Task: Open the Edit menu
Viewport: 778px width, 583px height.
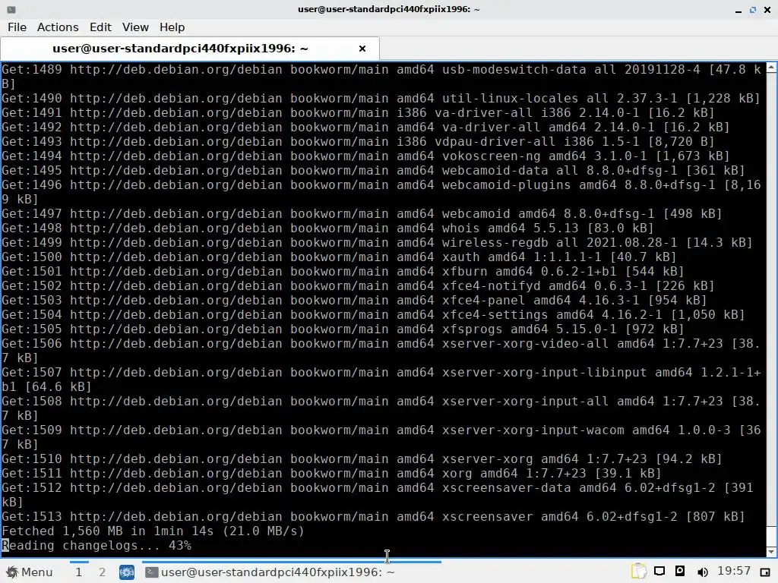Action: click(100, 27)
